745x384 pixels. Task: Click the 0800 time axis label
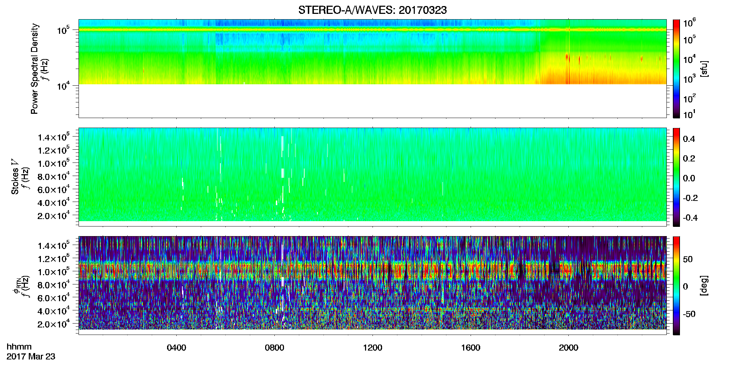(274, 348)
